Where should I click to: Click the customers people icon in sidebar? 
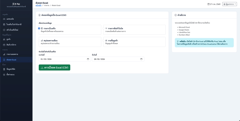(4, 39)
